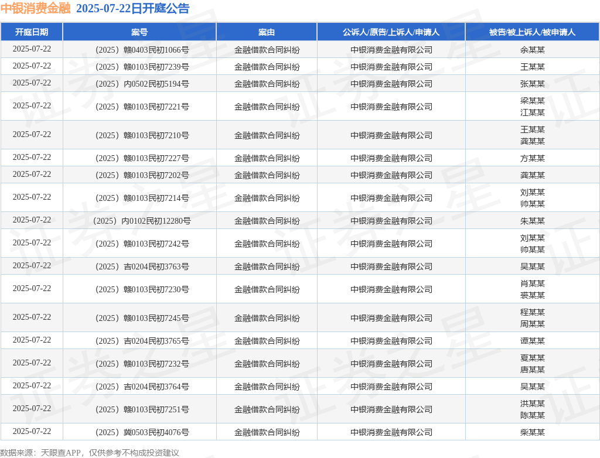Select the 开庭日期 column header
Viewport: 600px width, 458px height.
(32, 32)
